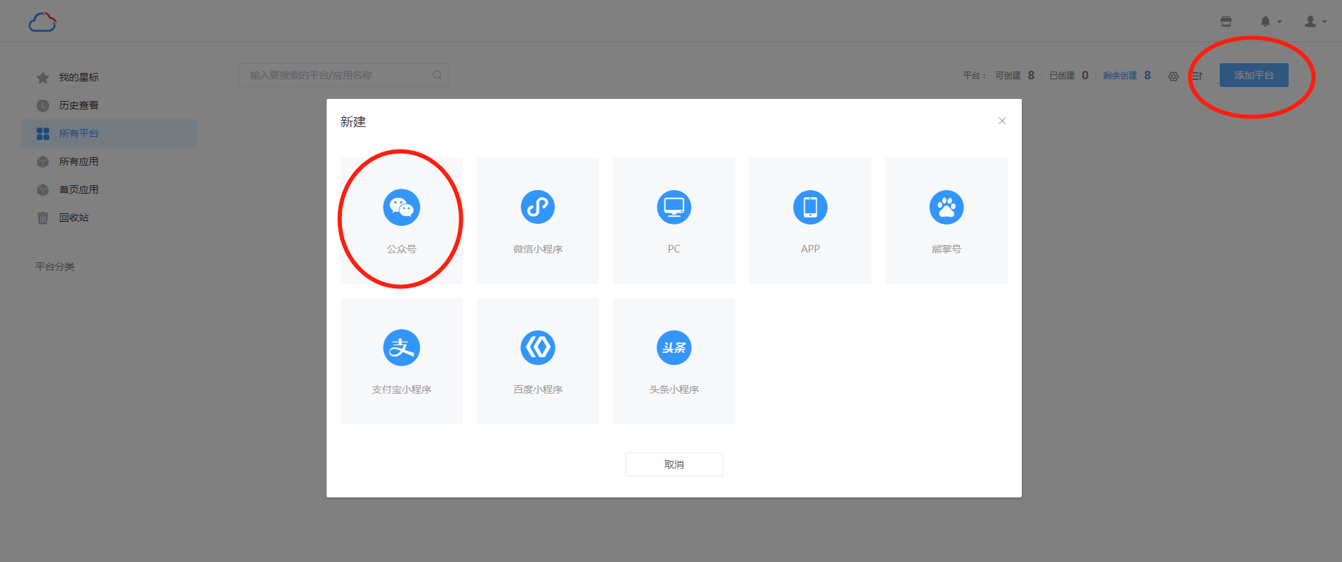Click the cube icon beside 所有应用
Viewport: 1342px width, 562px height.
(43, 161)
